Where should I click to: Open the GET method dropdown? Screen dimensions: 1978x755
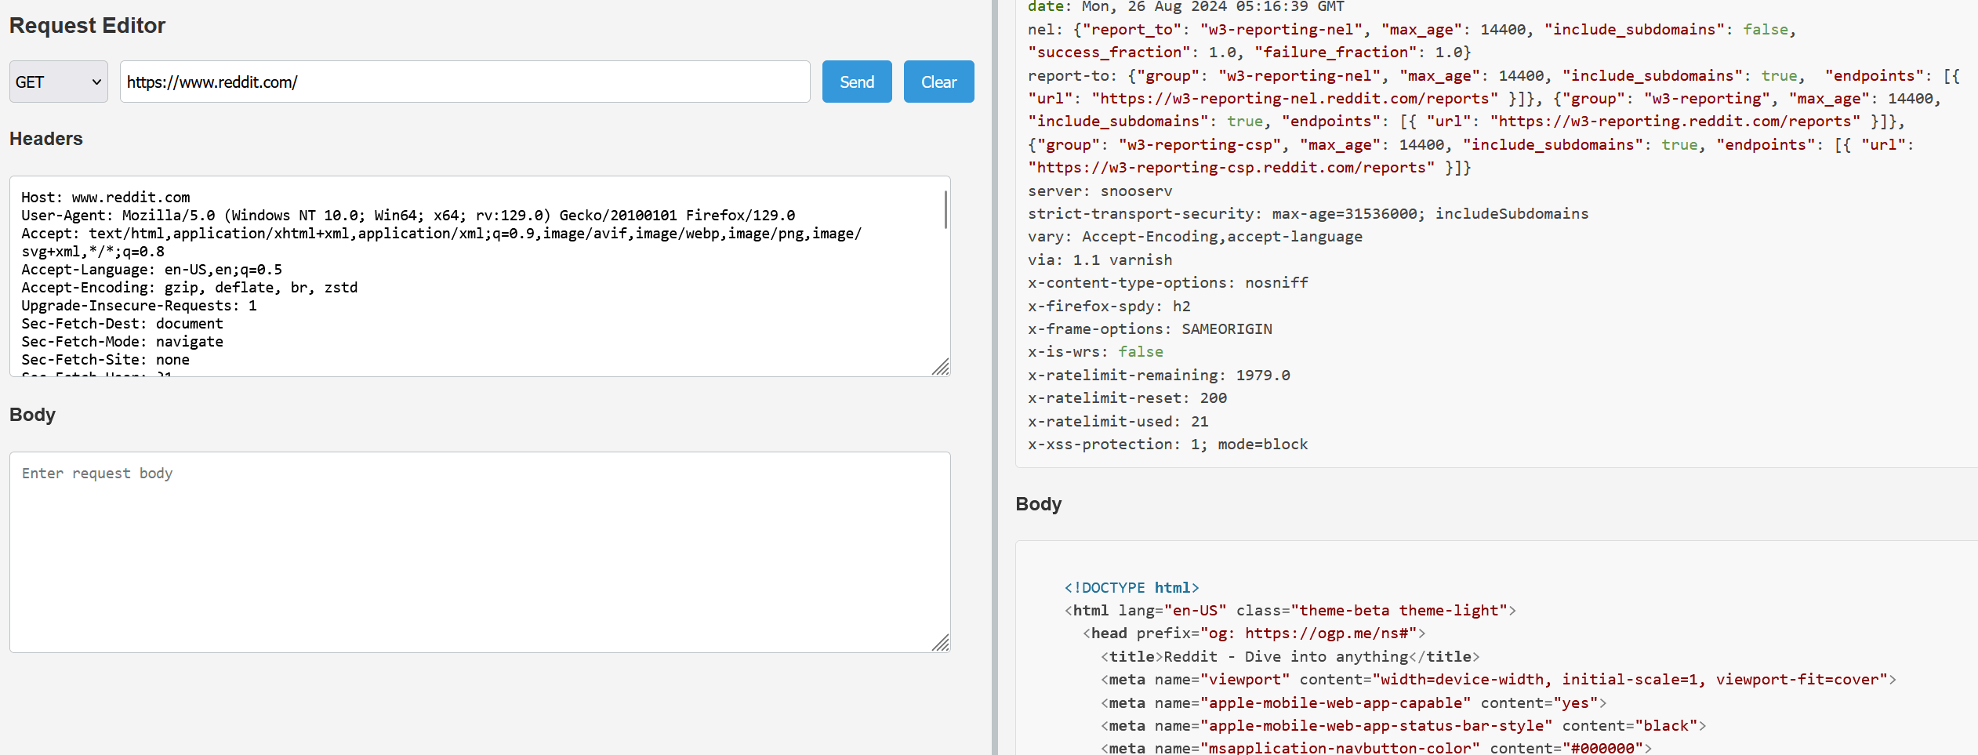pos(59,82)
